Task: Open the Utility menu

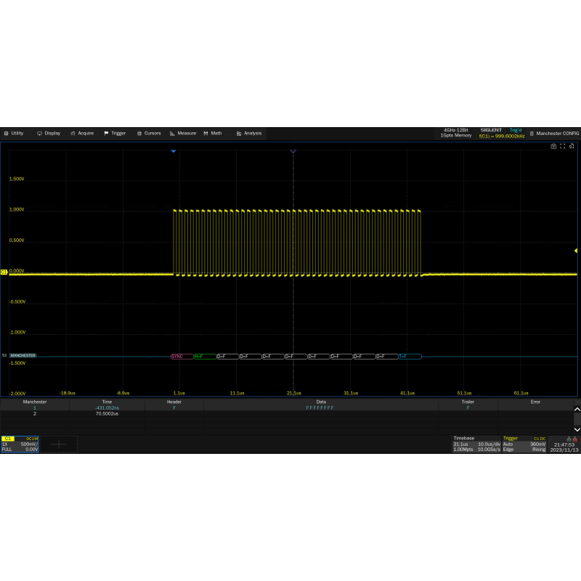Action: coord(14,133)
